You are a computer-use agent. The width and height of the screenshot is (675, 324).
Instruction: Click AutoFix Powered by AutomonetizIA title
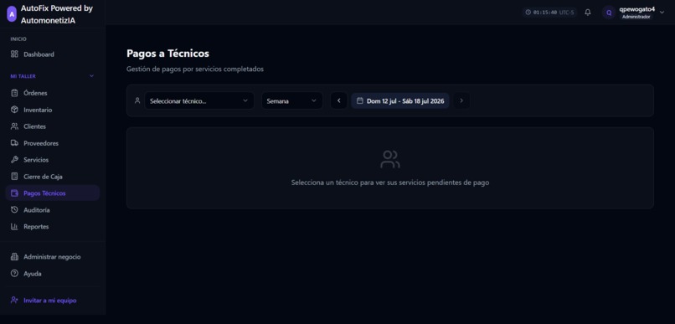pos(57,14)
